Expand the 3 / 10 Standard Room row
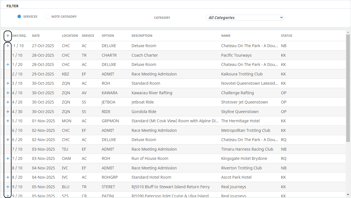This screenshot has width=351, height=198. [8, 83]
